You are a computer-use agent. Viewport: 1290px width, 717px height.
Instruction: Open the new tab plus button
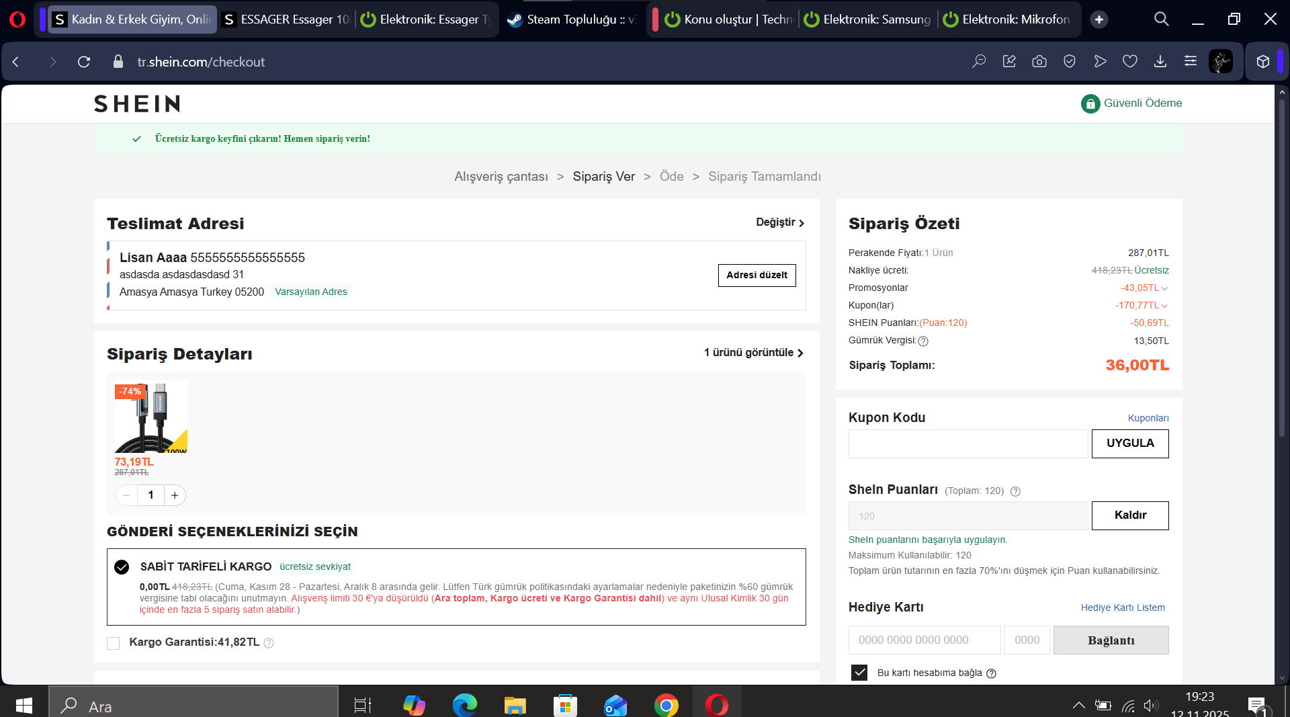coord(1099,19)
